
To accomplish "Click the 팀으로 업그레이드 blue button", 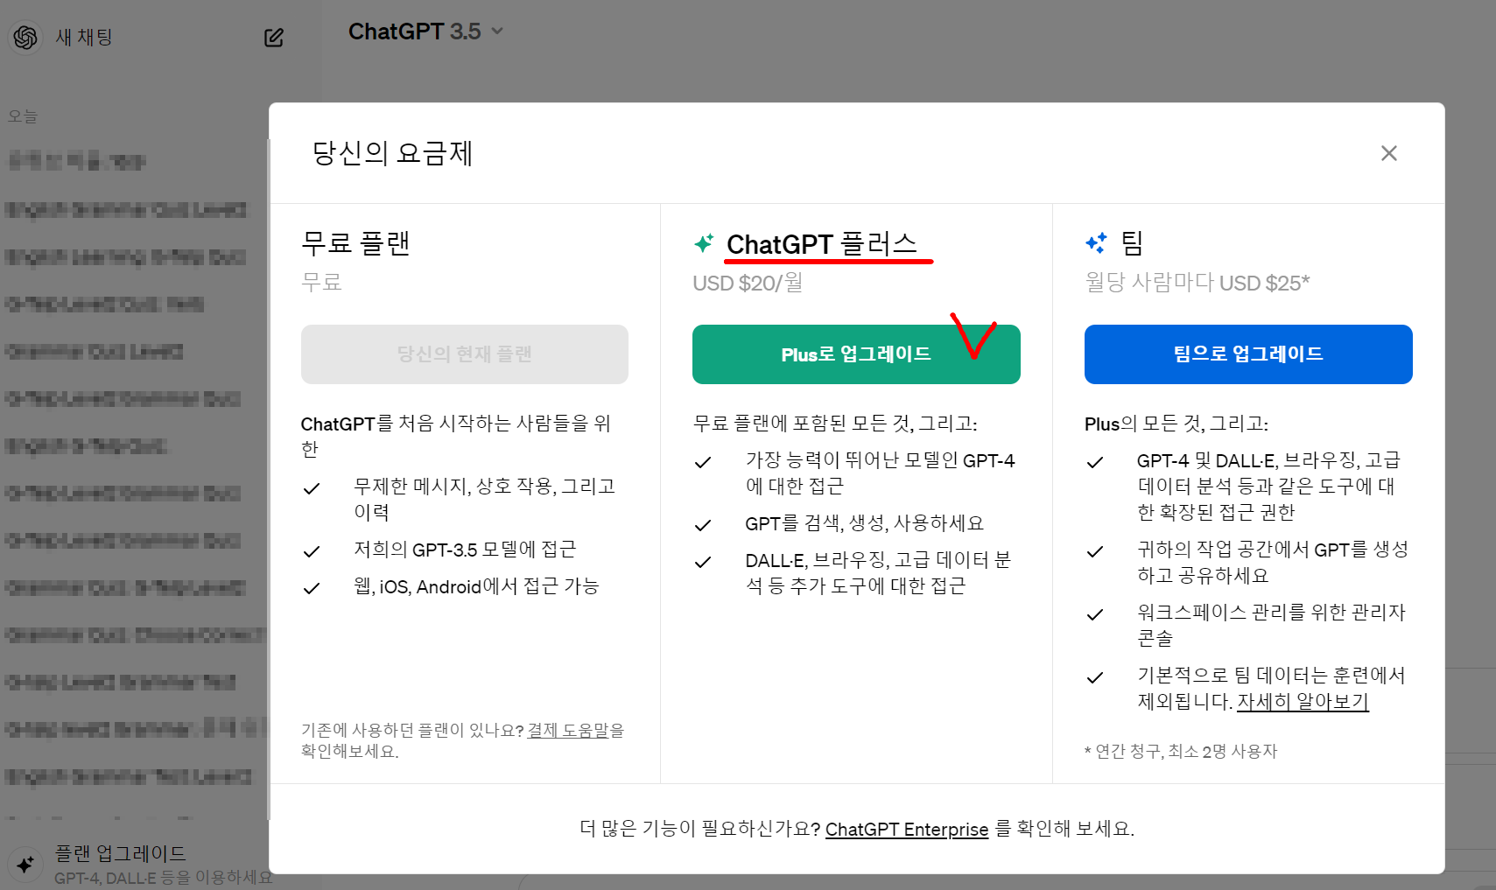I will 1248,354.
